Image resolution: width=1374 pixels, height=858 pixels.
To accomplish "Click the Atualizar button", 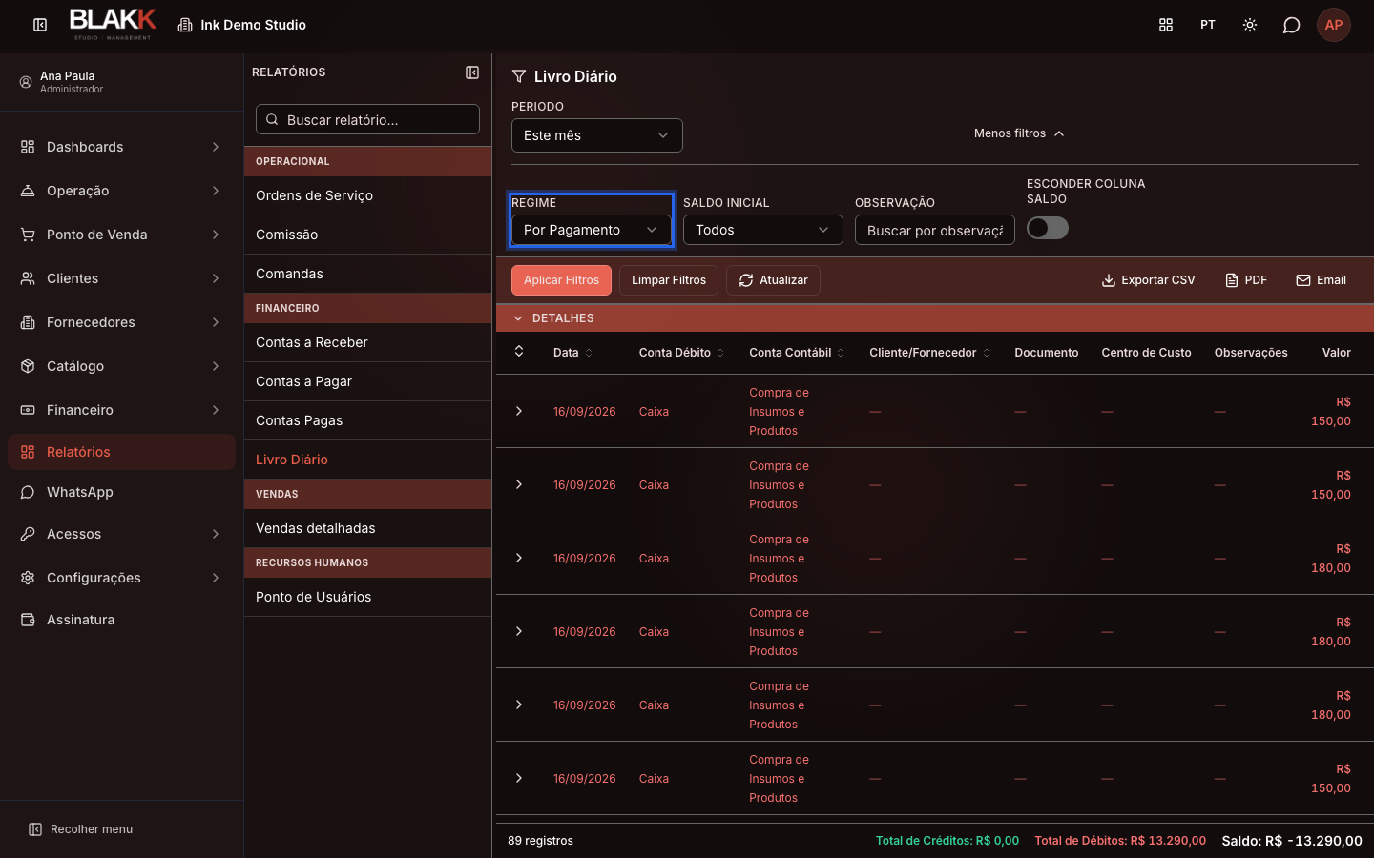I will (773, 280).
